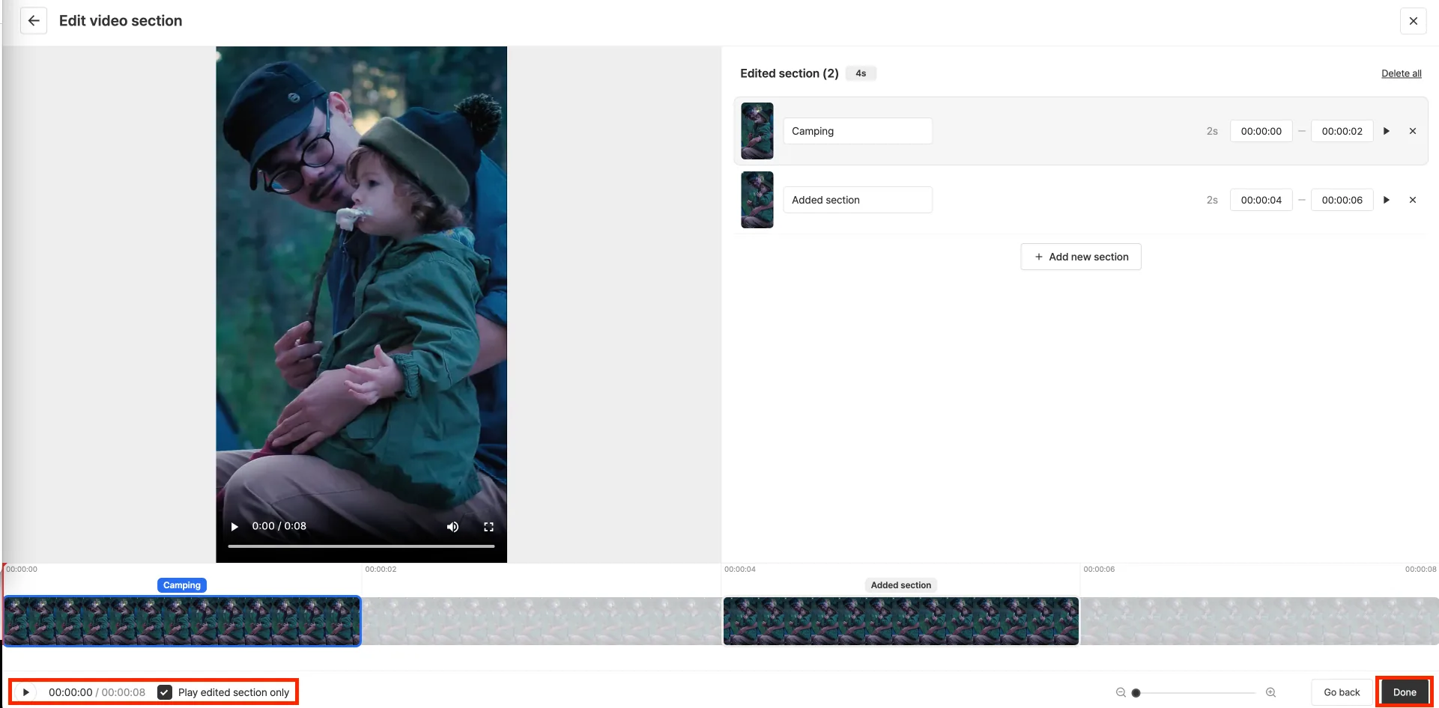Click the Done button
The height and width of the screenshot is (708, 1439).
(1405, 692)
